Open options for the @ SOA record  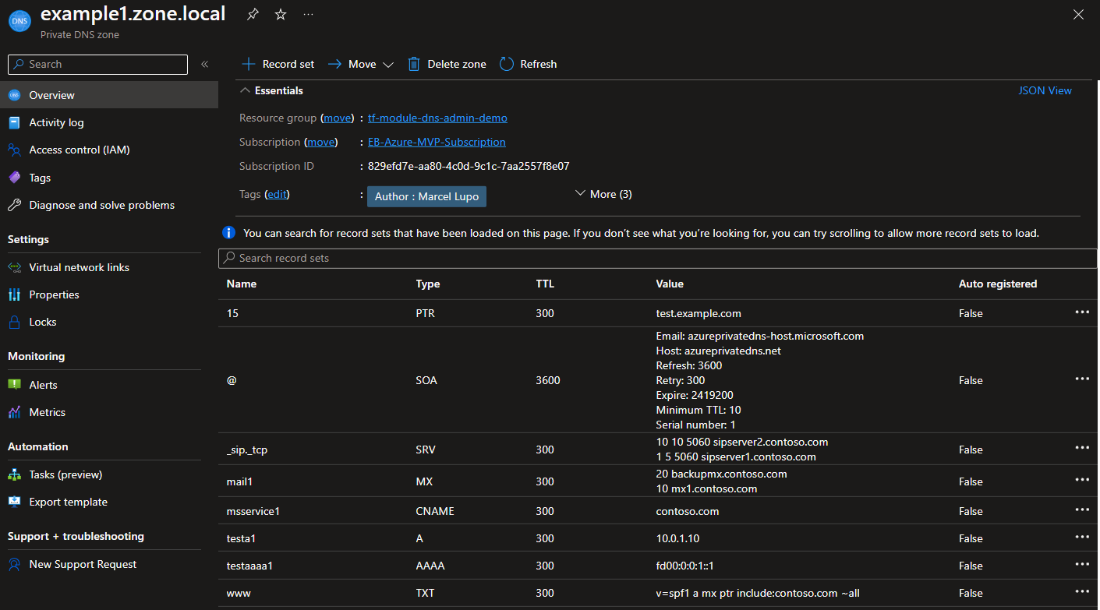click(1082, 379)
